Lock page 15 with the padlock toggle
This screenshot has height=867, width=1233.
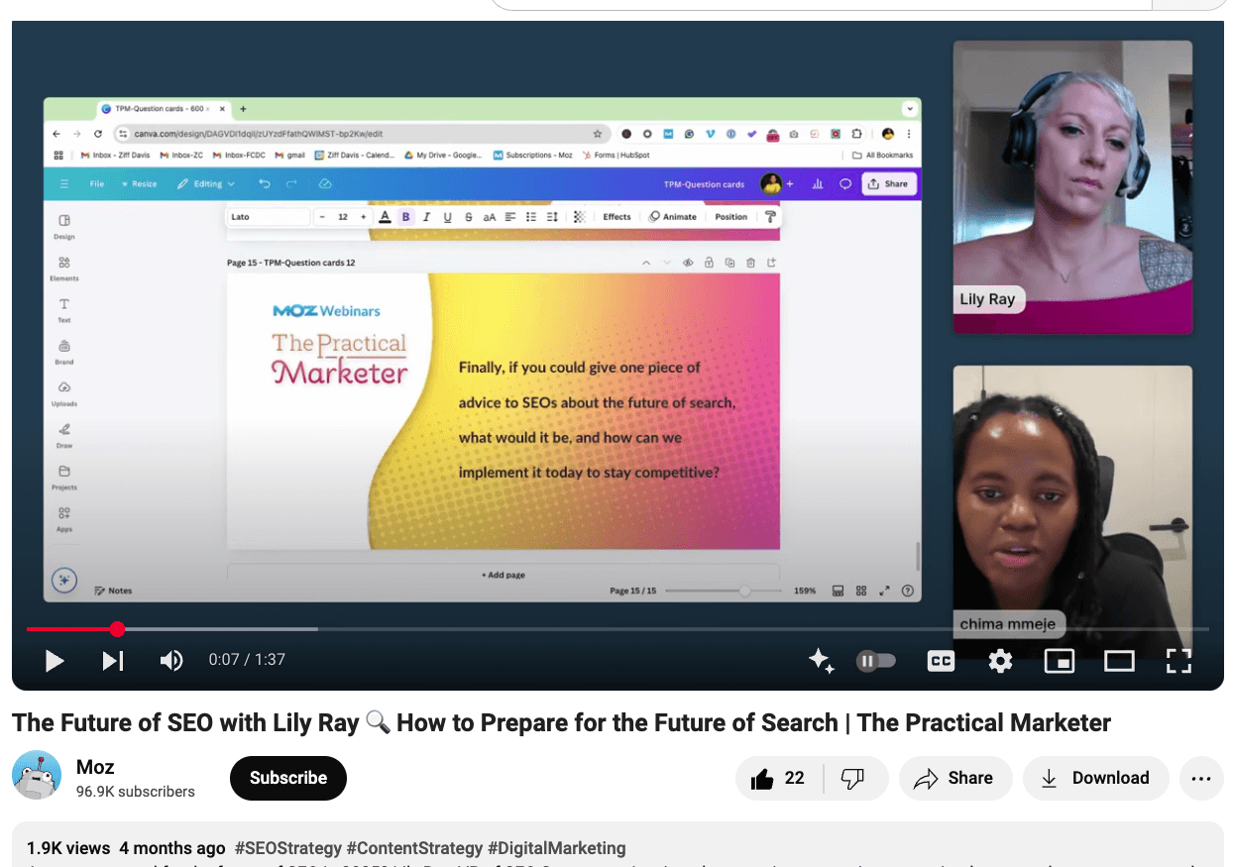pos(710,263)
